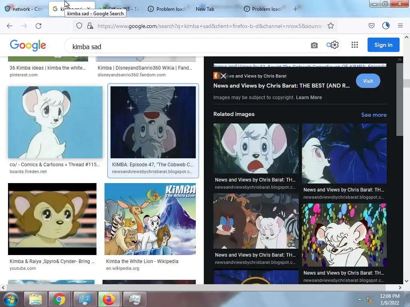410x307 pixels.
Task: Open Firefox account icon
Action: 386,26
